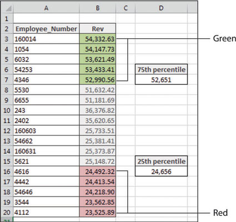Viewport: 236px width, 222px height.
Task: Click red cell with 23,562.85
Action: 98,202
